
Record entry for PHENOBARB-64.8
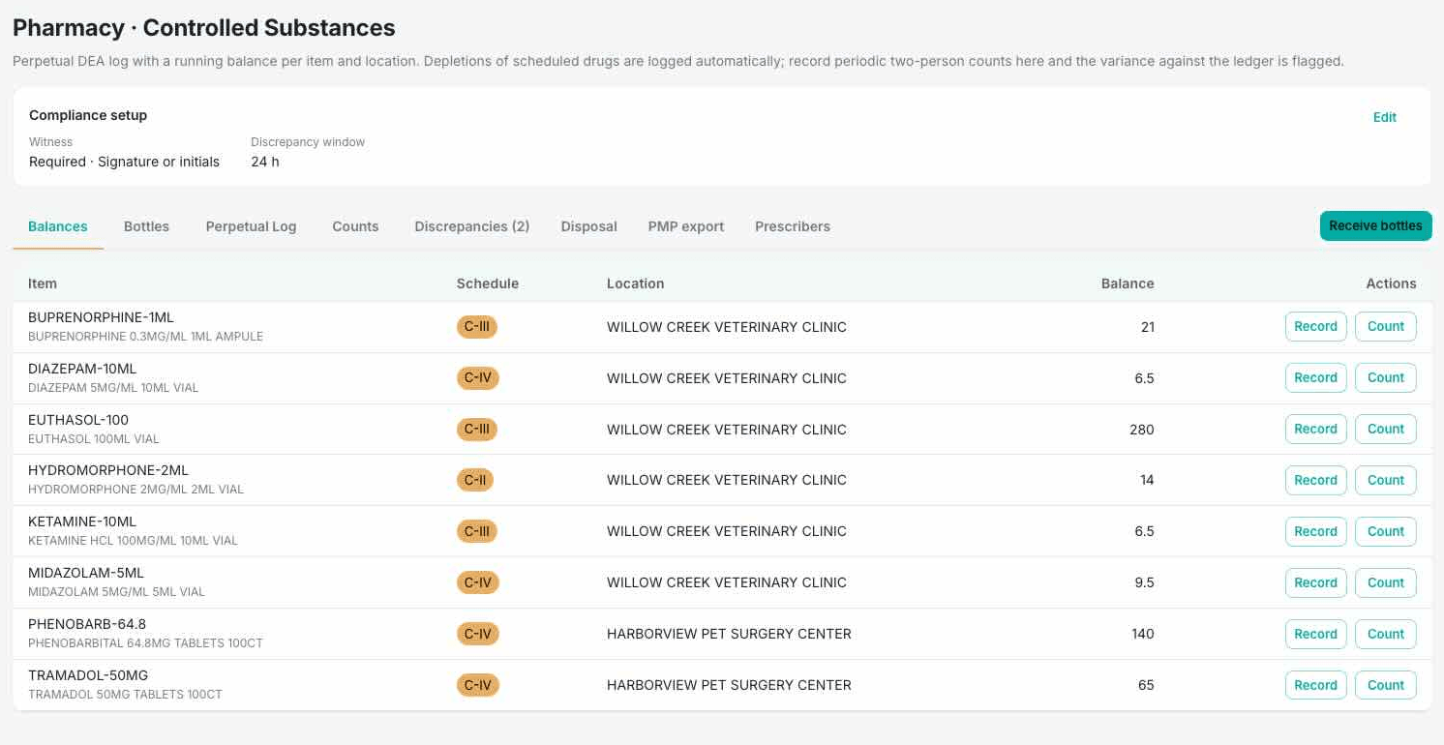1315,634
